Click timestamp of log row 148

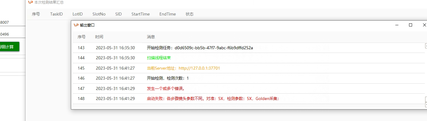coord(115,99)
